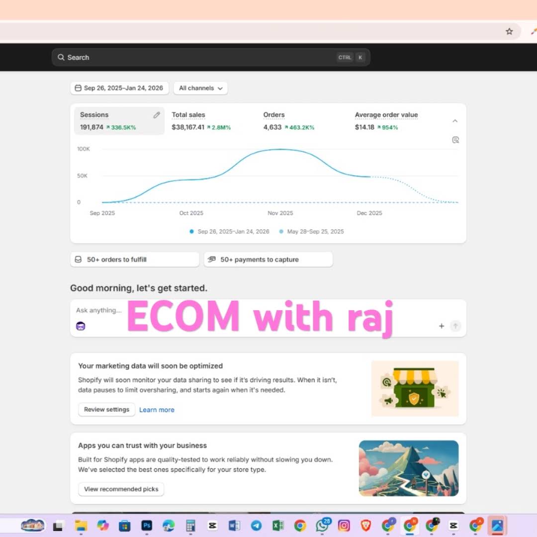Launch Photoshop from the taskbar
This screenshot has height=537, width=537.
pyautogui.click(x=147, y=526)
